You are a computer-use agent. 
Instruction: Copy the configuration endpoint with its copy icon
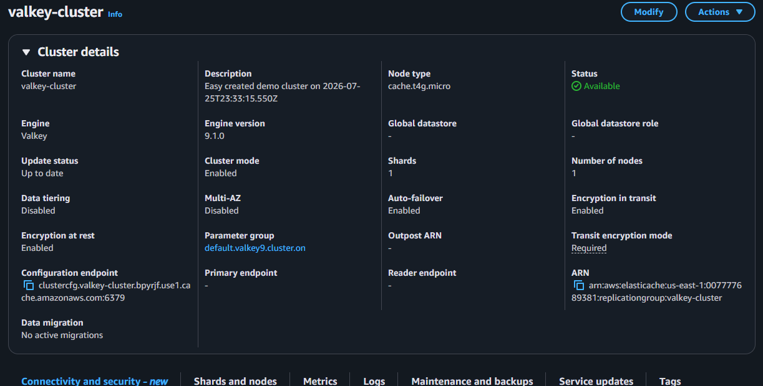[x=29, y=285]
